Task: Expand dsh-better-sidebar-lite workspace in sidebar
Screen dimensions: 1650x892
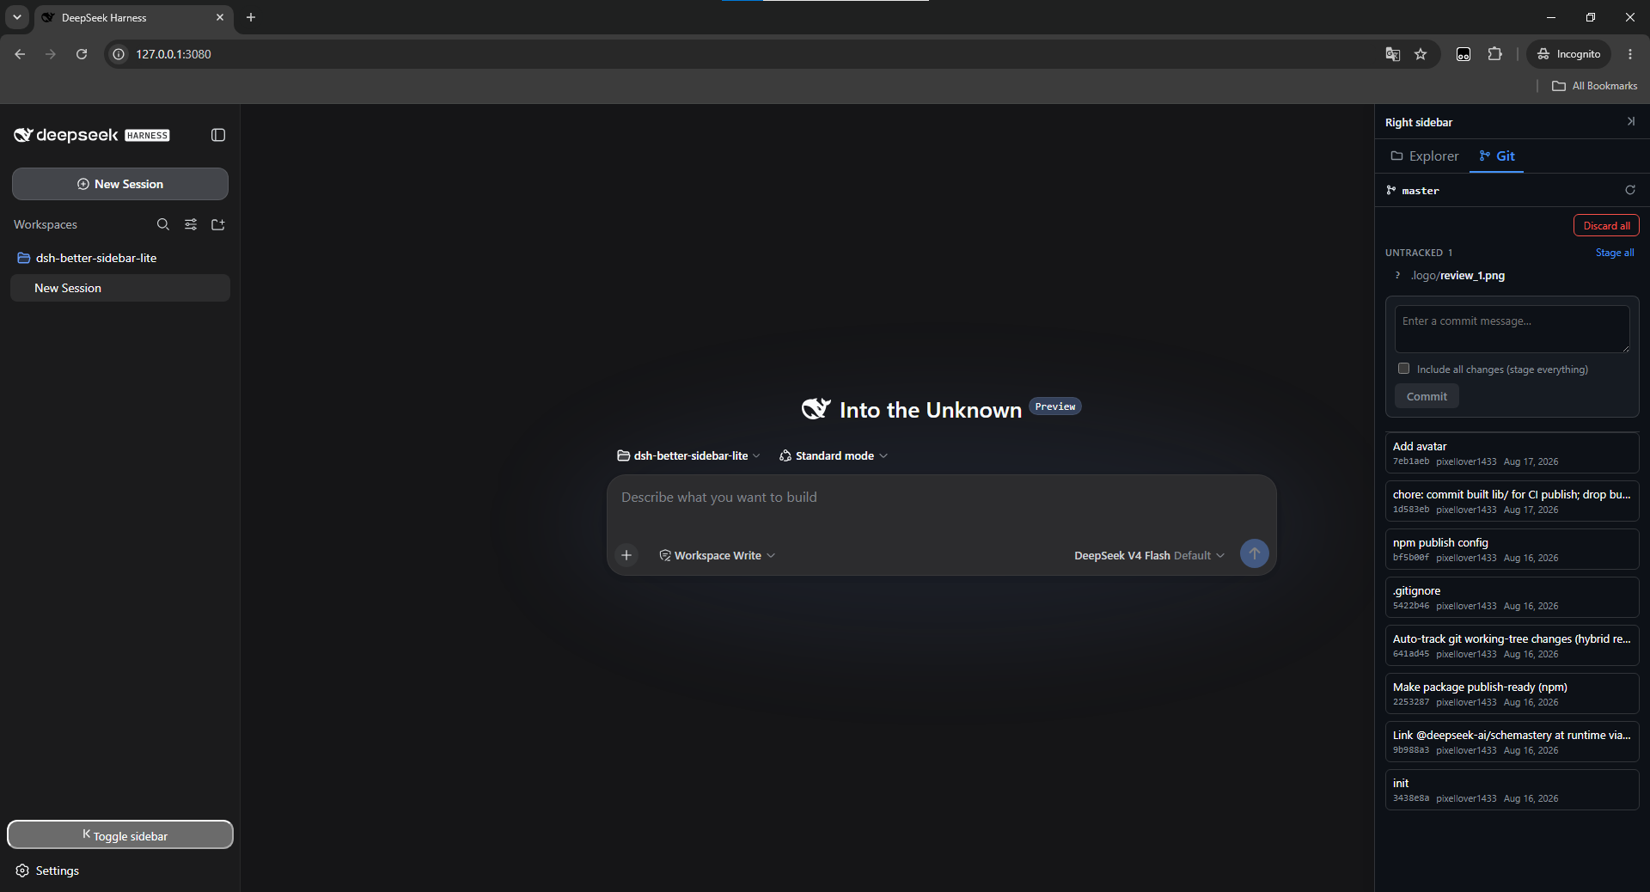Action: 120,258
